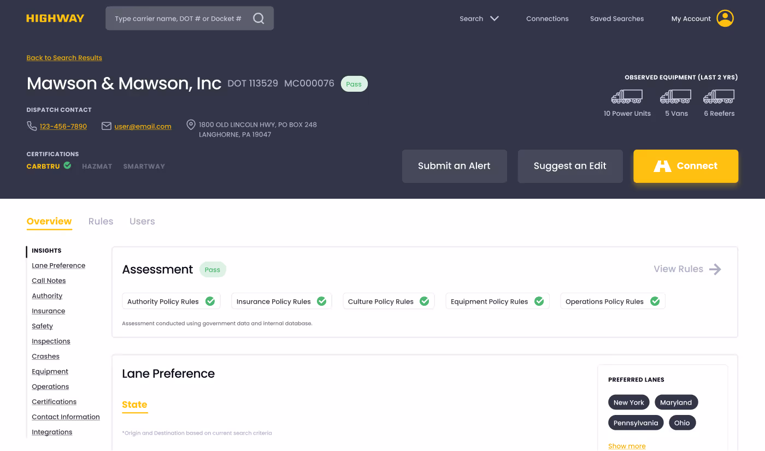
Task: Click the Power Units truck icon
Action: point(627,97)
